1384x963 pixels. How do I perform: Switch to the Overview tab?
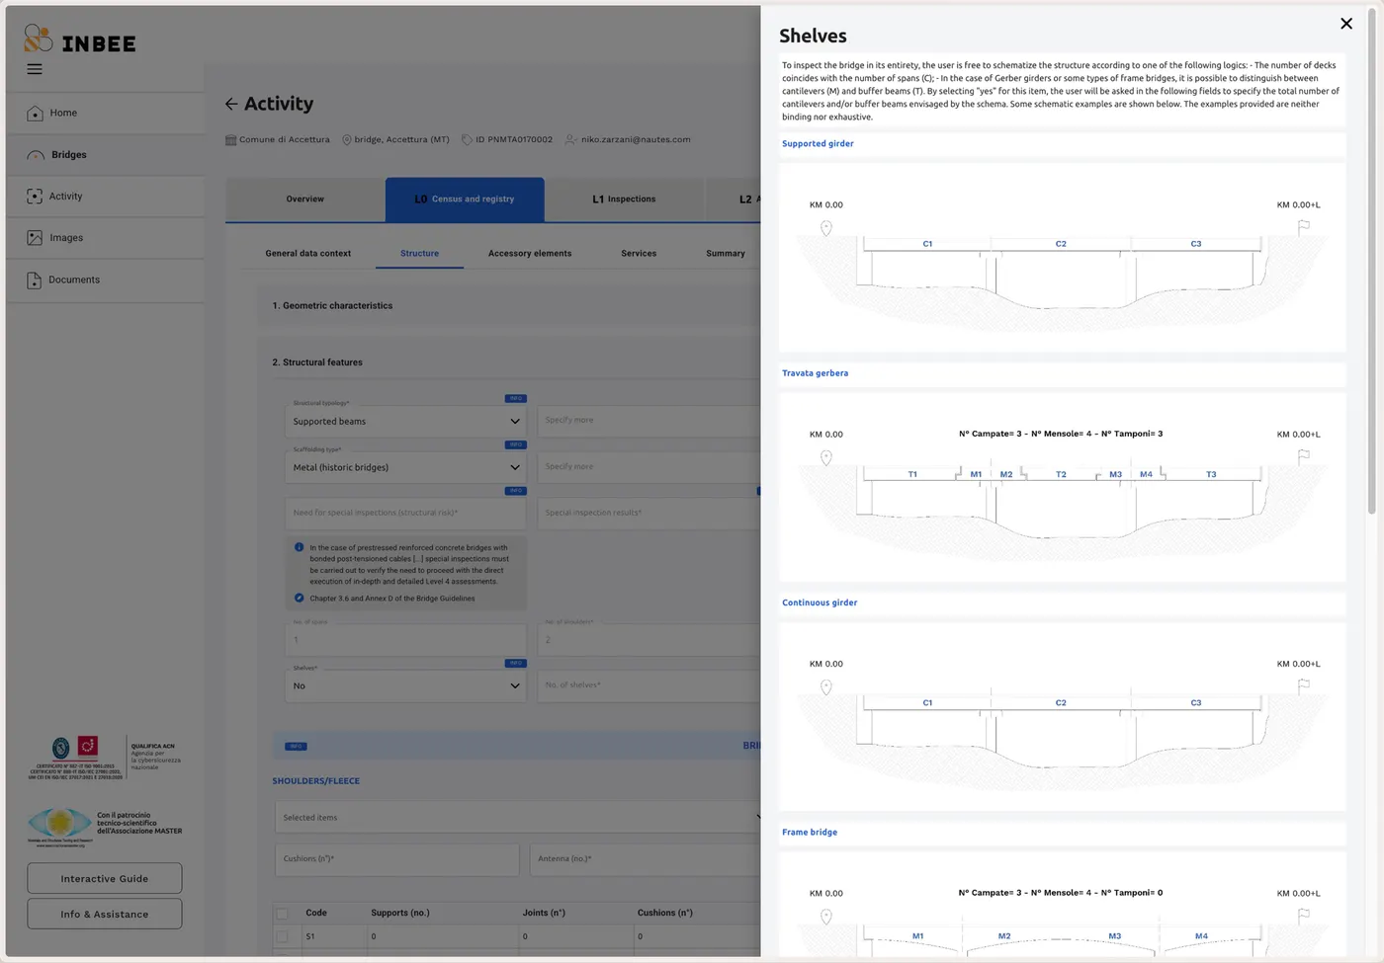305,200
